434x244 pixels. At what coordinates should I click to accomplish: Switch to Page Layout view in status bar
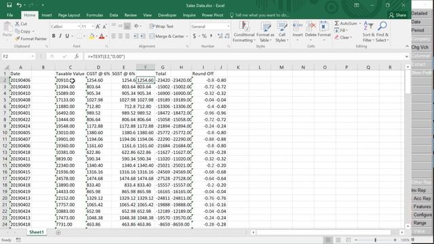[x=338, y=240]
